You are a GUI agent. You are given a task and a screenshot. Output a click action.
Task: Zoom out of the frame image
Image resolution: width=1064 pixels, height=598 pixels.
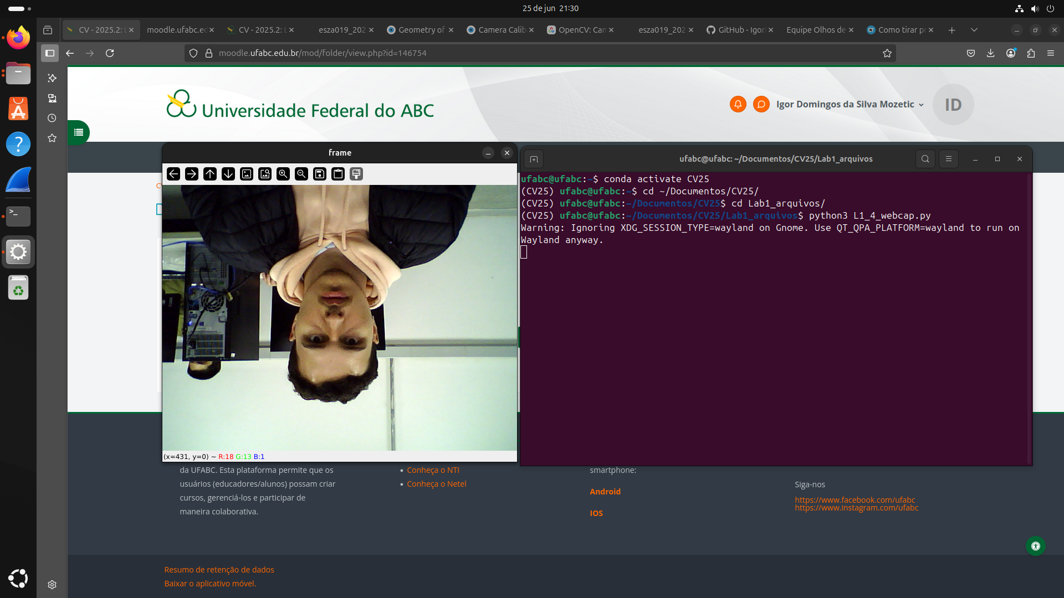point(301,174)
